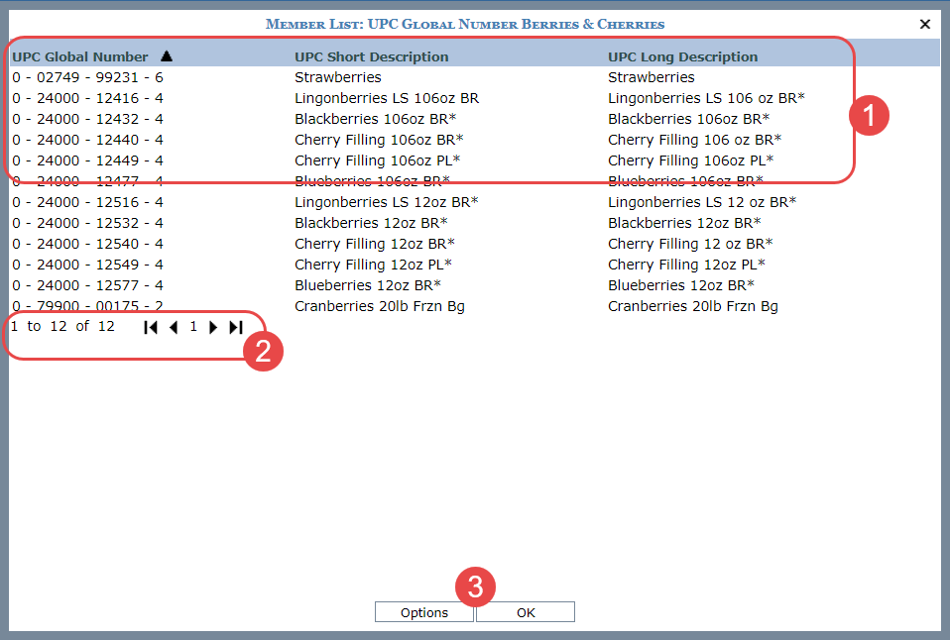Click the previous page arrow icon
The image size is (950, 640).
pos(174,327)
